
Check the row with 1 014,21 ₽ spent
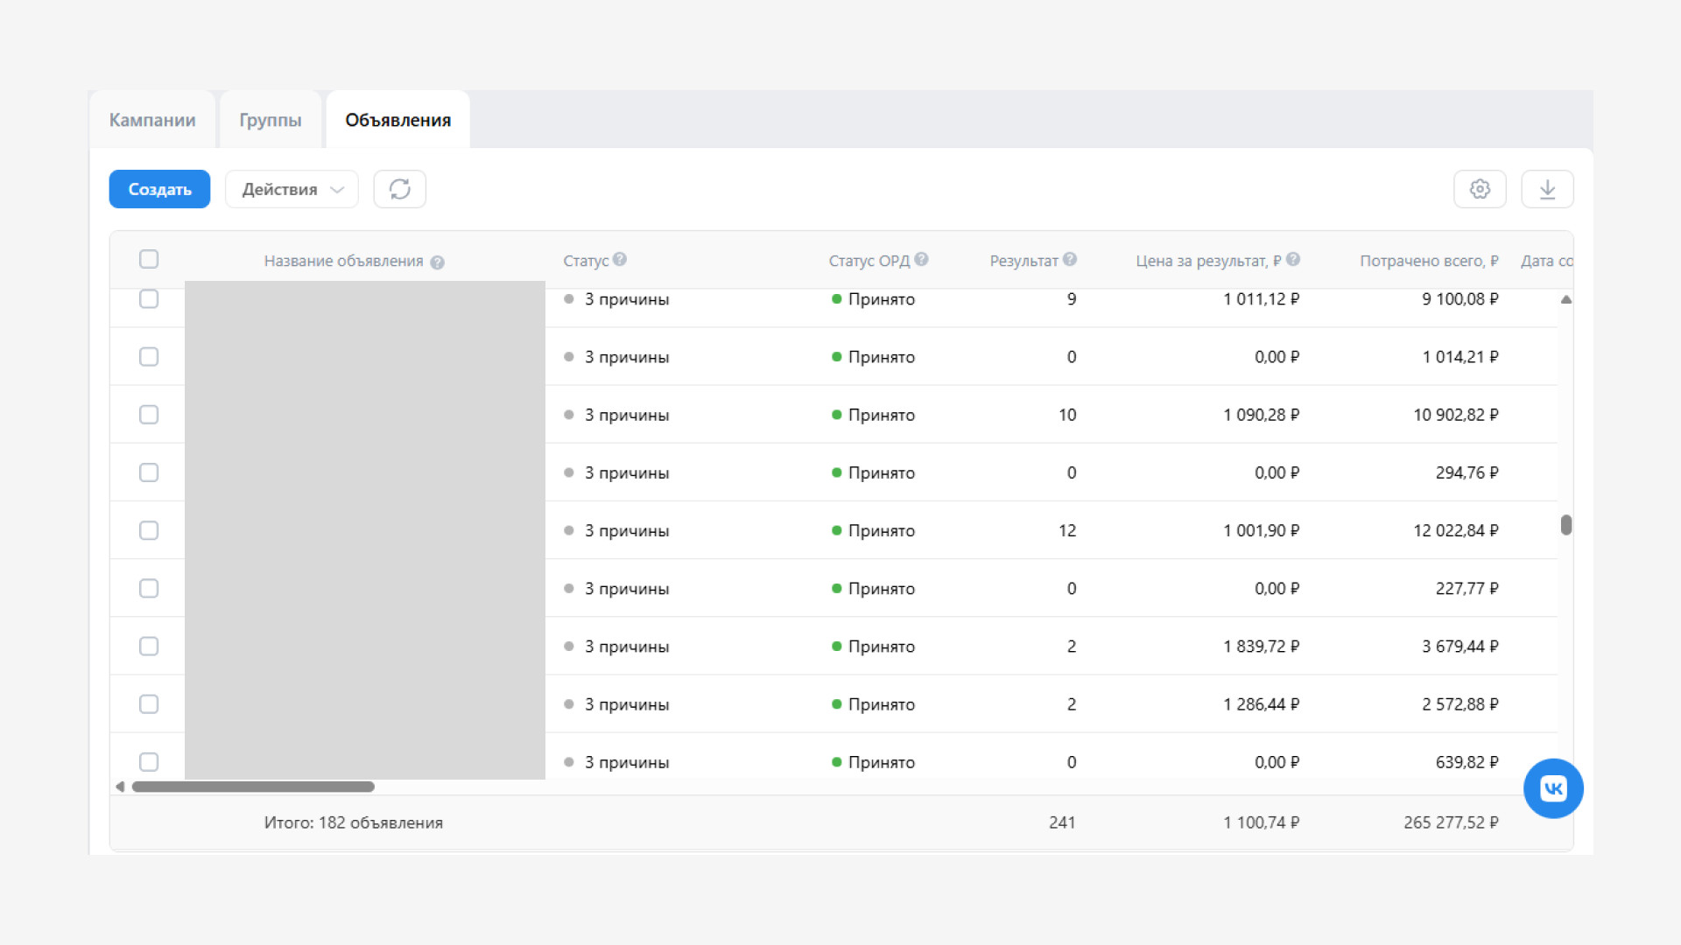[x=149, y=357]
